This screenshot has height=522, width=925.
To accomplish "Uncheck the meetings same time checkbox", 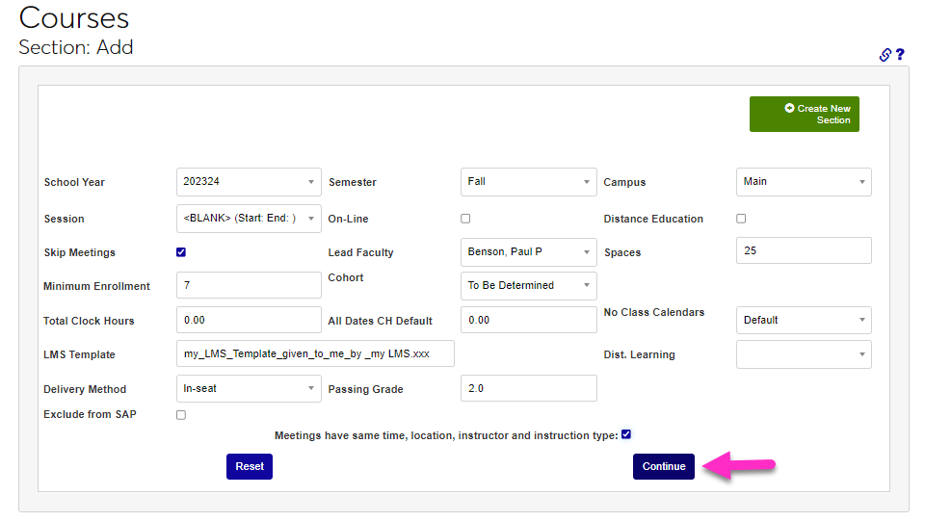I will click(626, 434).
